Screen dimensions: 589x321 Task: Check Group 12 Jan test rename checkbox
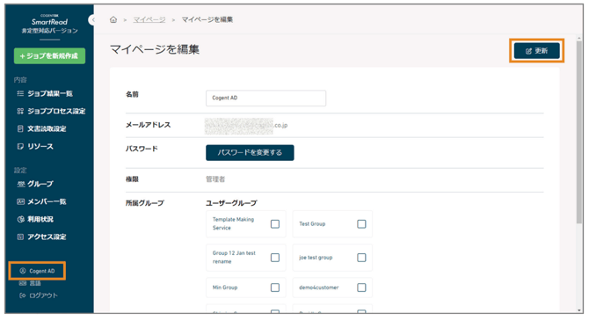coord(275,258)
